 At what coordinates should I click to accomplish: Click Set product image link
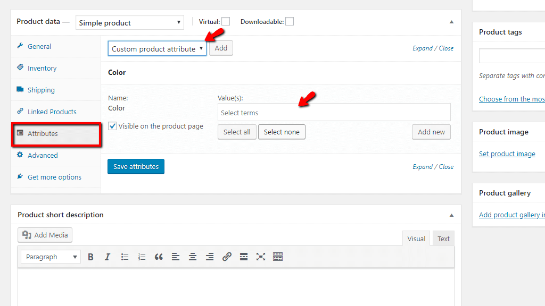(x=507, y=154)
